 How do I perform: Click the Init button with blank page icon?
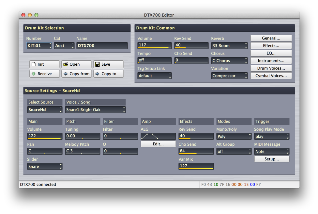(x=44, y=64)
